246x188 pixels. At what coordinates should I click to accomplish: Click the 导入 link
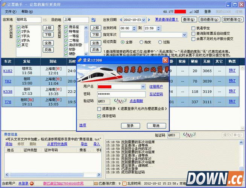[x=97, y=144]
